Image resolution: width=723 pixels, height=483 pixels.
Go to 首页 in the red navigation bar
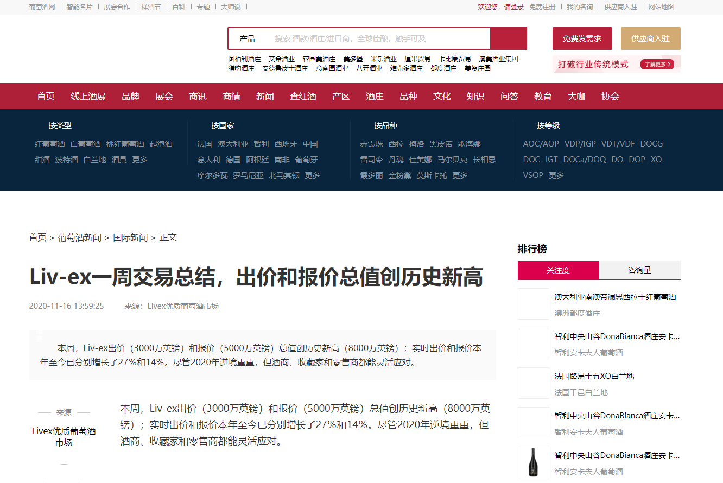46,96
